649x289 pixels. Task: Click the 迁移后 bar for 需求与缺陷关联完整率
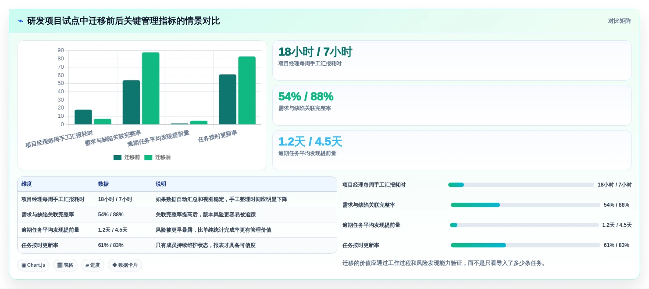150,88
